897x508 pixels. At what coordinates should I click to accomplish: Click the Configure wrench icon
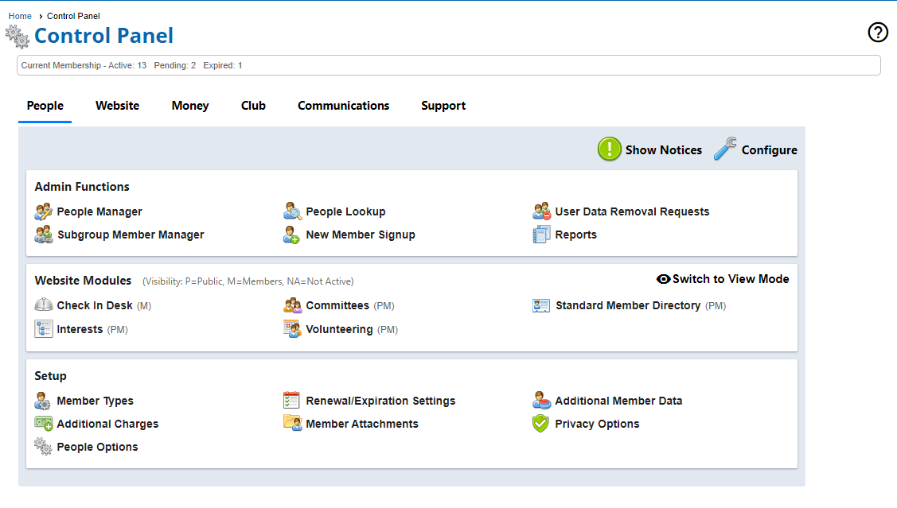tap(725, 149)
